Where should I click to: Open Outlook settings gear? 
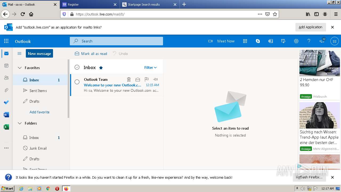point(296,41)
